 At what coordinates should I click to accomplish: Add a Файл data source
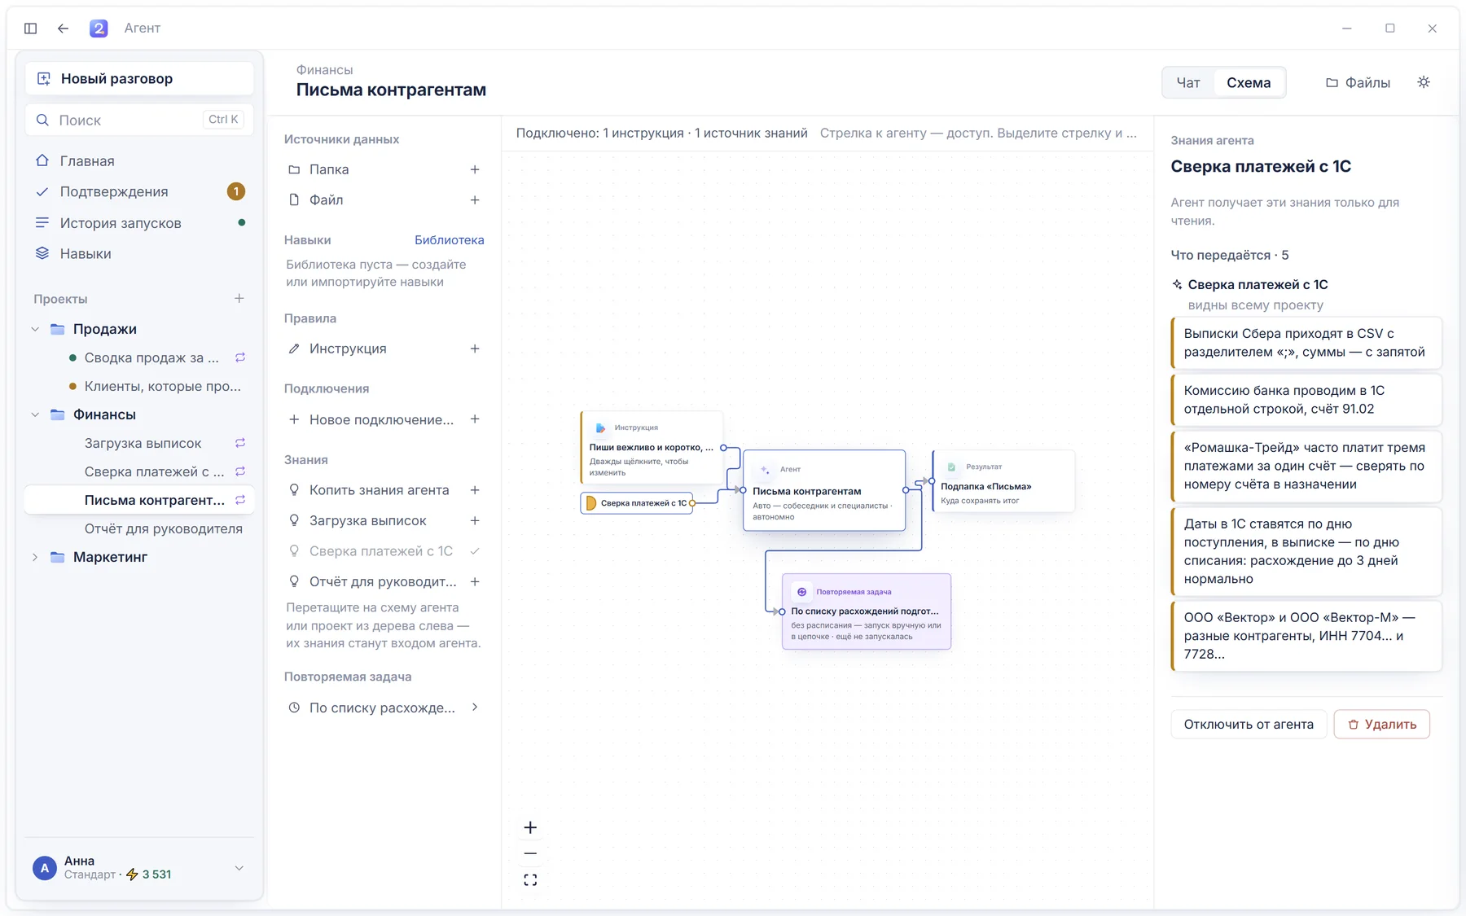pyautogui.click(x=475, y=200)
